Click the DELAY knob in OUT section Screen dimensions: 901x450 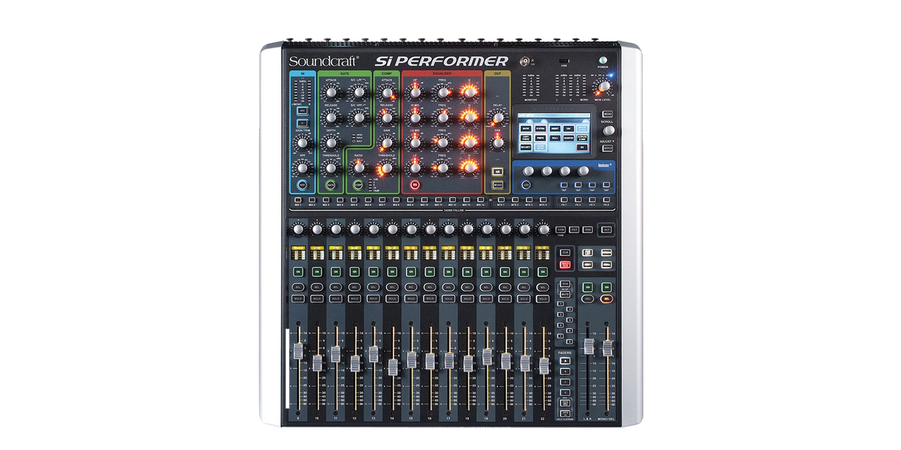tap(498, 118)
